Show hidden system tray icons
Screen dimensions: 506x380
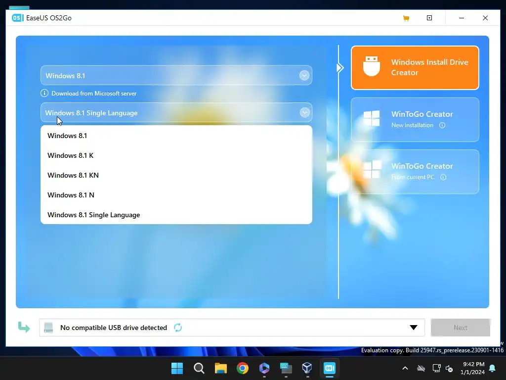tap(405, 368)
